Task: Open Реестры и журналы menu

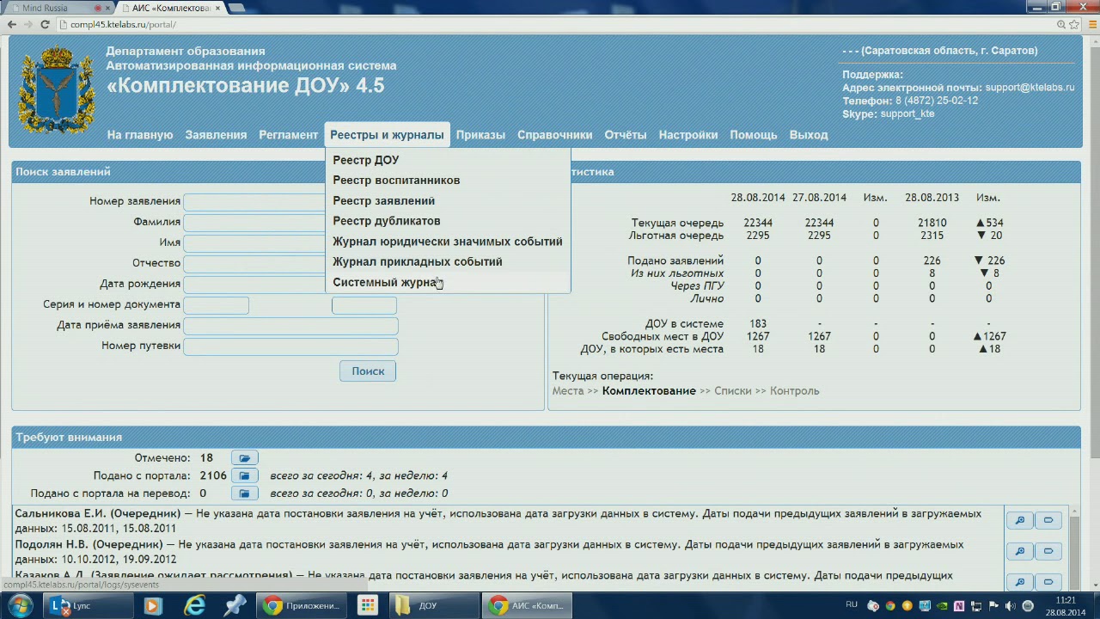Action: [x=387, y=135]
